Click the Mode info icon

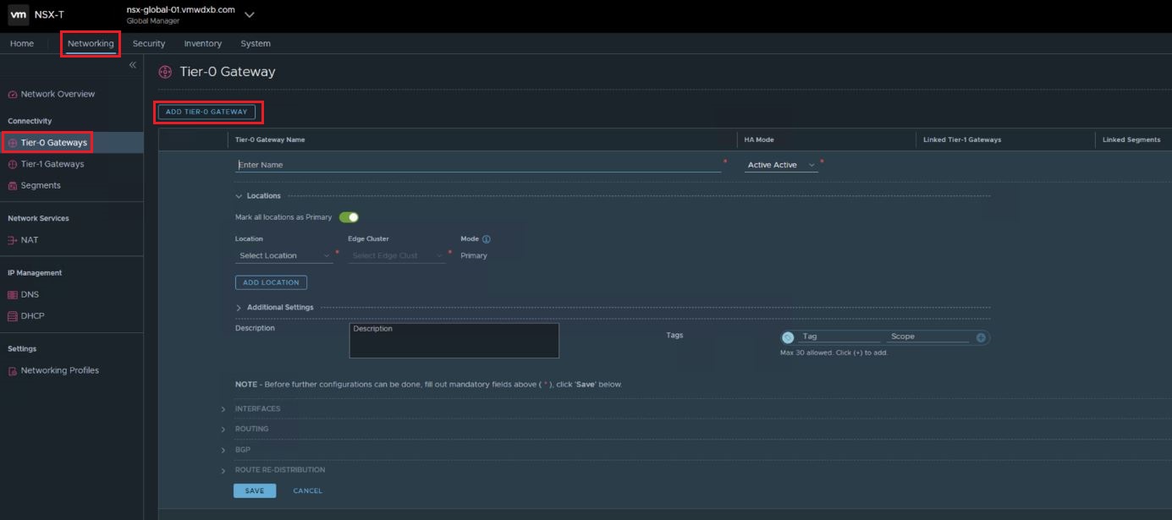[487, 239]
